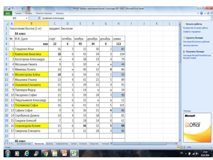This screenshot has width=213, height=160.
Task: Click the PowerPoint icon in taskbar
Action: pos(64,153)
